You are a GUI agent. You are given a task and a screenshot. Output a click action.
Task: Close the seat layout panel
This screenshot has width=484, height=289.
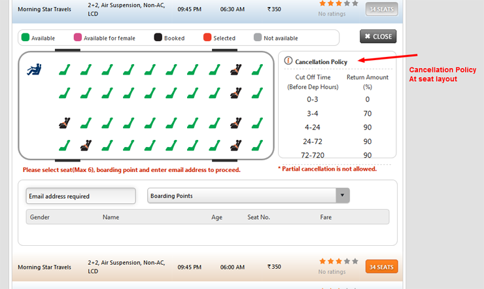point(378,37)
